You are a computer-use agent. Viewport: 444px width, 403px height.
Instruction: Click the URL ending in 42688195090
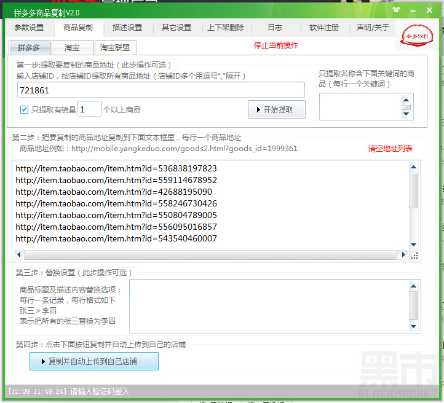point(114,192)
